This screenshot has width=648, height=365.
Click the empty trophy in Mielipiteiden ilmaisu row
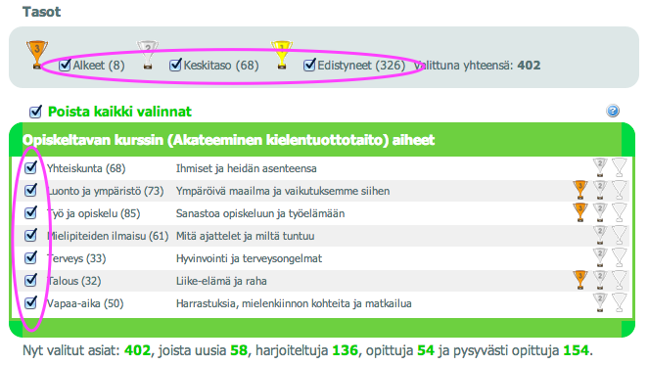[x=619, y=235]
